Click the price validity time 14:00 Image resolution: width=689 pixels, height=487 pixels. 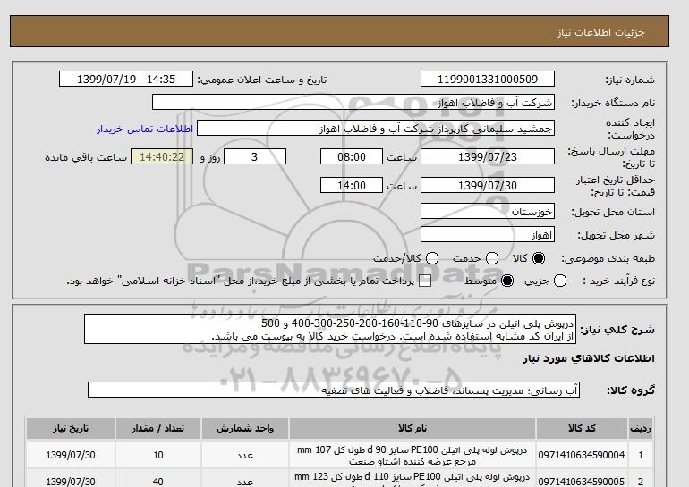[x=352, y=185]
